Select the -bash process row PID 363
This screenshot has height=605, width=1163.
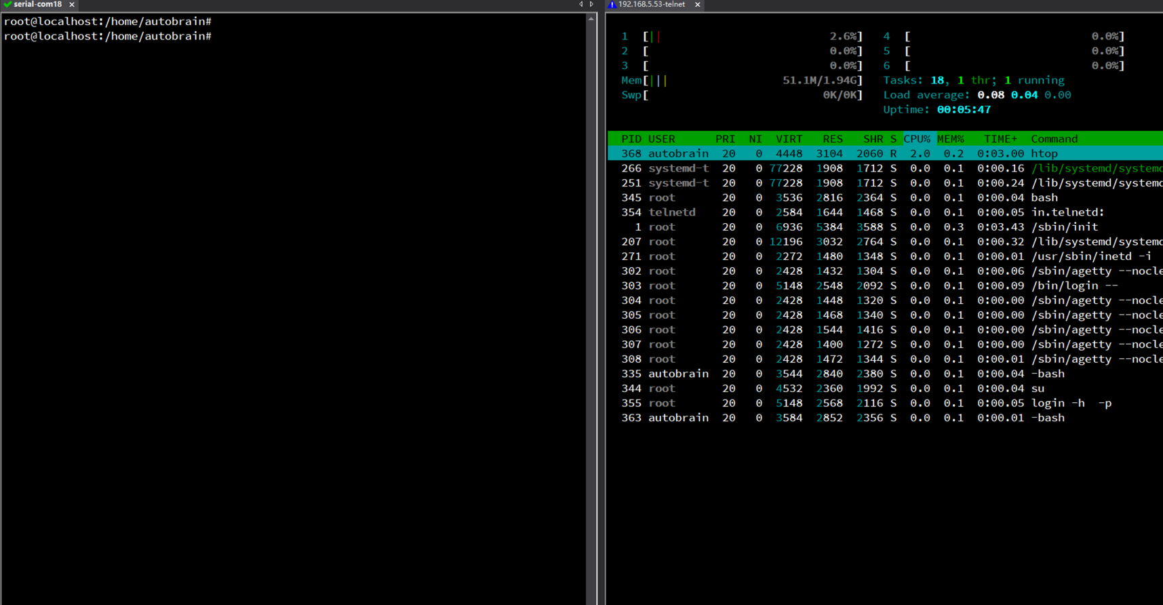[x=886, y=418]
